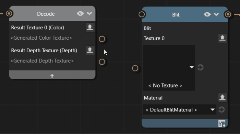Click go-to arrow icon next to Texture 0
Image resolution: width=240 pixels, height=134 pixels.
(200, 67)
